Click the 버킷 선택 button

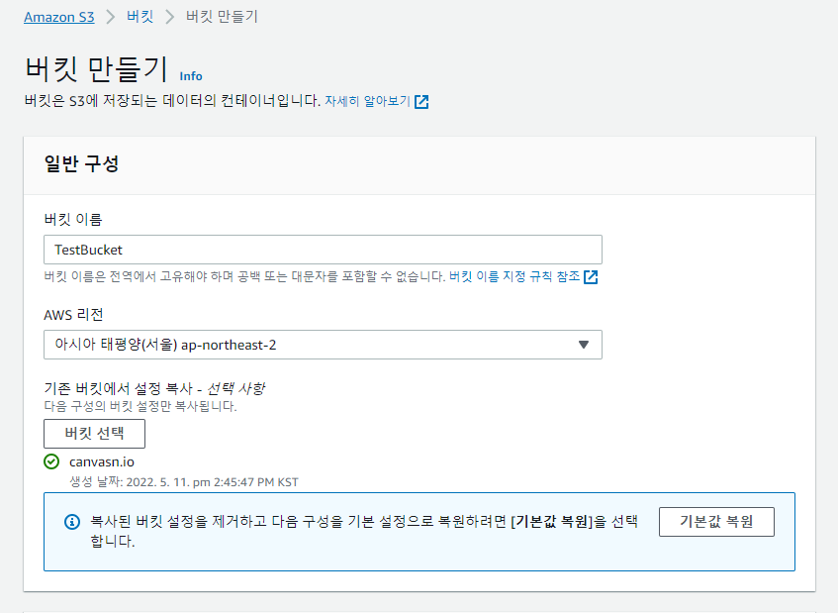pos(94,434)
